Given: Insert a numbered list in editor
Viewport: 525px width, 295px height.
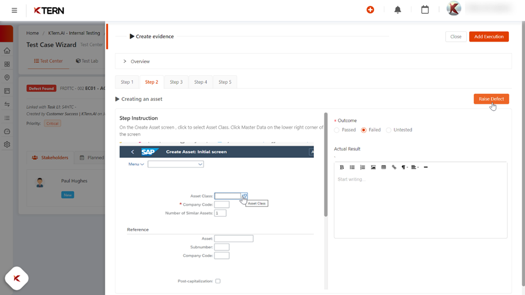Looking at the screenshot, I should (362, 167).
